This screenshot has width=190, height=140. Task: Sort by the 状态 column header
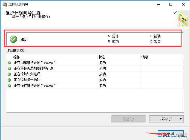[x=119, y=57]
